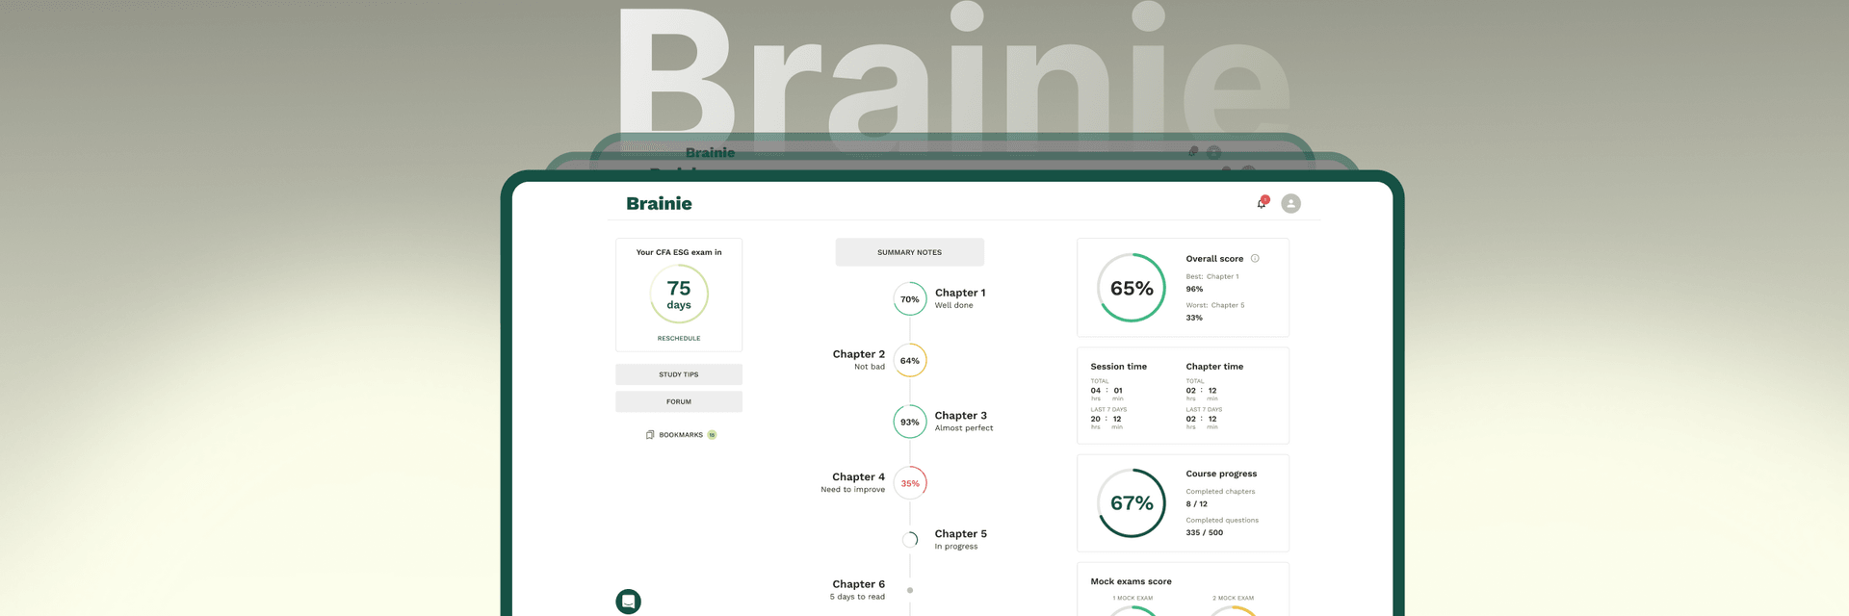This screenshot has height=616, width=1849.
Task: Select Chapter 5 in-progress circle
Action: (x=910, y=540)
